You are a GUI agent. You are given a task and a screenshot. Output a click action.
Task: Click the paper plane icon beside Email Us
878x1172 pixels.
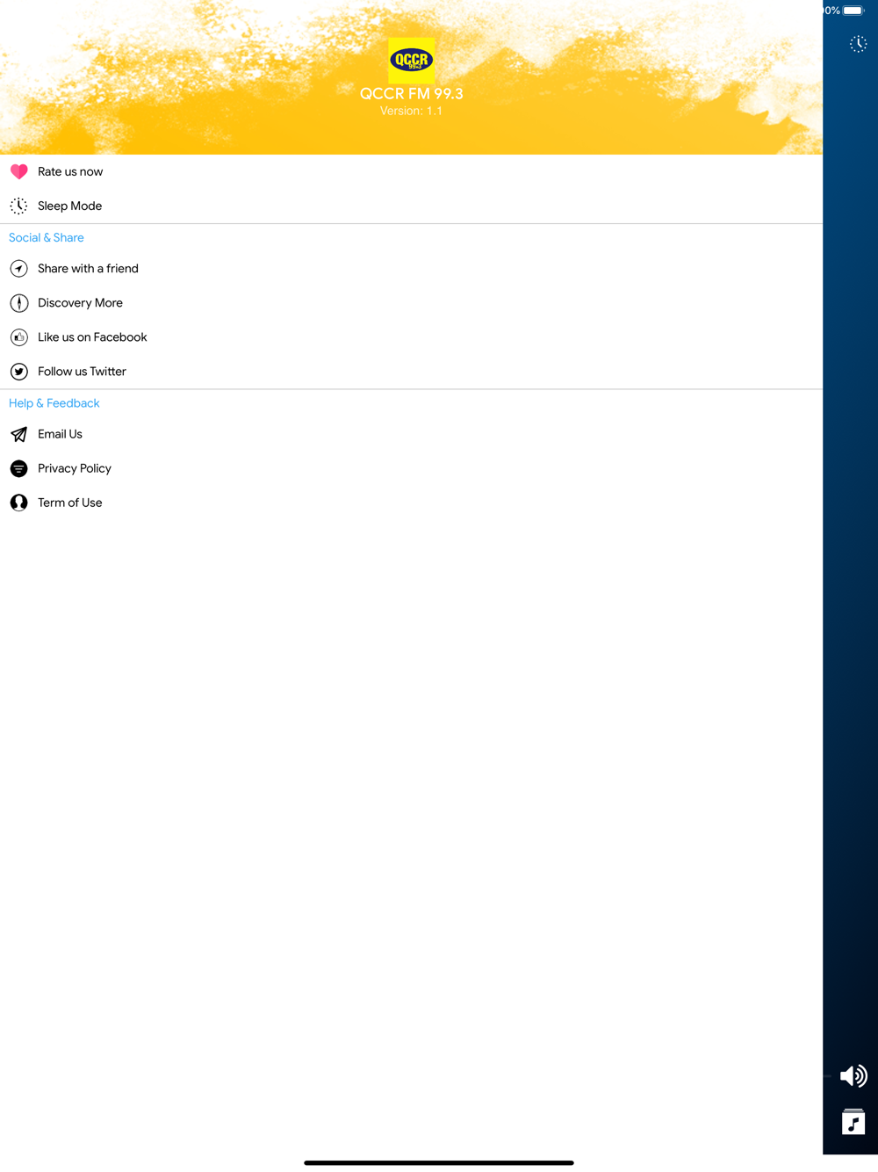coord(18,433)
